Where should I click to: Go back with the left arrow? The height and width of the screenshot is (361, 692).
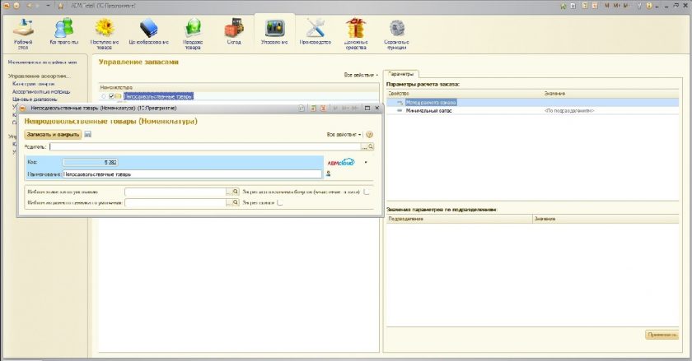(30, 6)
